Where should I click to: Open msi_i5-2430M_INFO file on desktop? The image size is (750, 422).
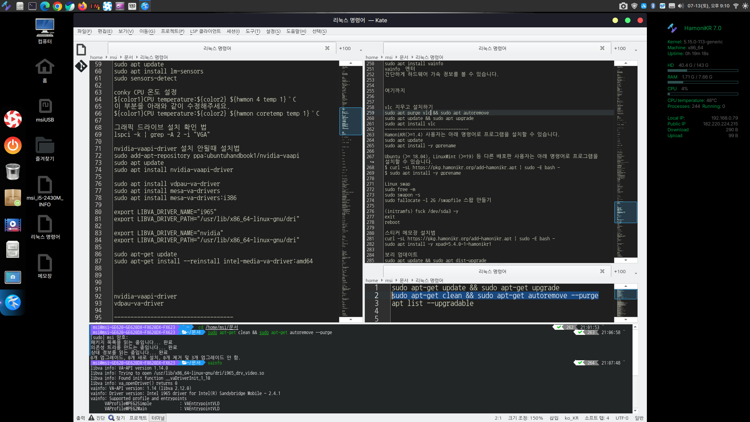pyautogui.click(x=45, y=191)
